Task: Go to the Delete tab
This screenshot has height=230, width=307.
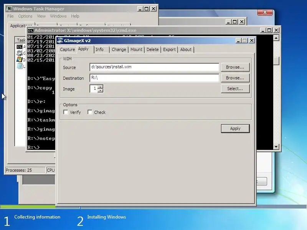Action: click(152, 49)
